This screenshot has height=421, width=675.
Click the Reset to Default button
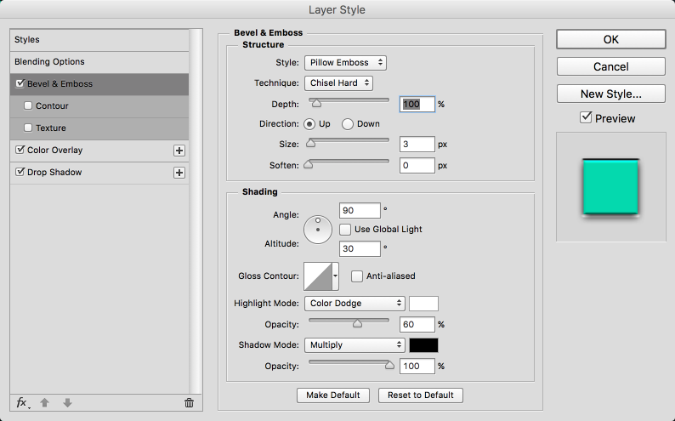click(421, 395)
